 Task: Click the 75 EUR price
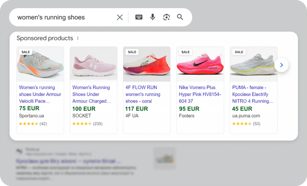29,108
